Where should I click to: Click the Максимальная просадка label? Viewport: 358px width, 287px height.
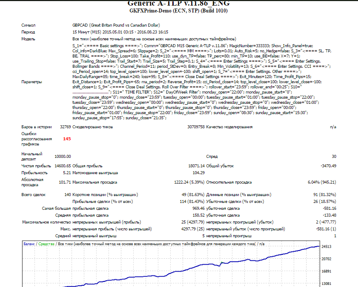(x=94, y=182)
